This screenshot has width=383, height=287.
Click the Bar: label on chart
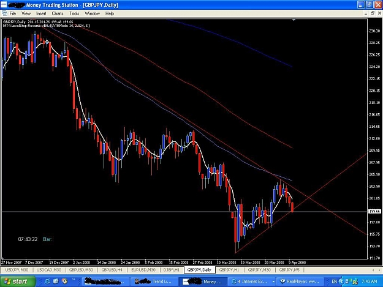pyautogui.click(x=47, y=239)
